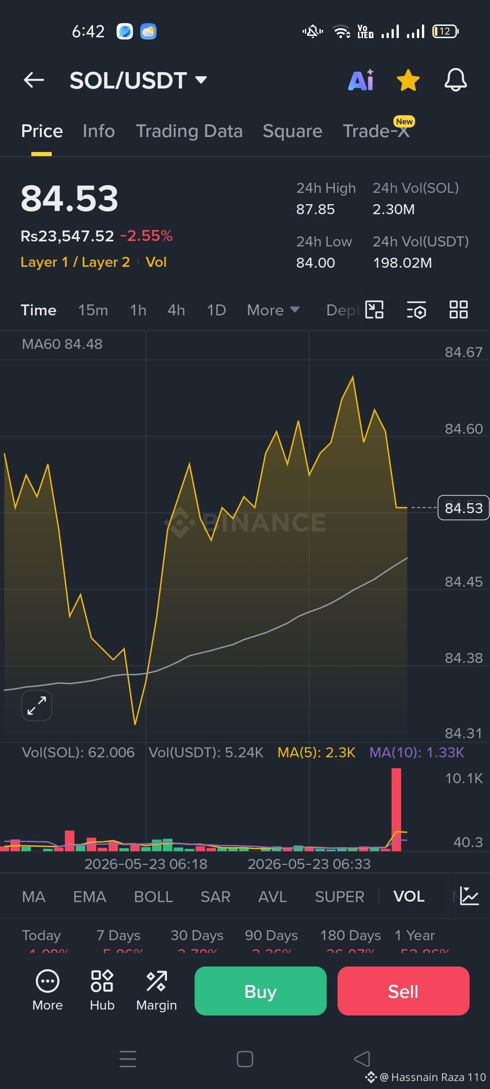The width and height of the screenshot is (490, 1089).
Task: Tap the Vol(SOL): 62.006 readout
Action: point(78,752)
